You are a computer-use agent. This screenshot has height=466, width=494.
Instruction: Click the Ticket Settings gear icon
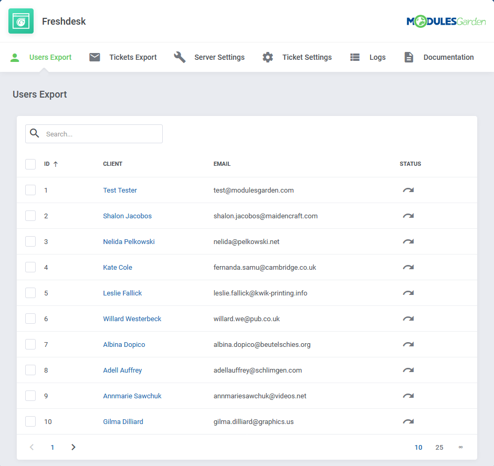(x=268, y=57)
